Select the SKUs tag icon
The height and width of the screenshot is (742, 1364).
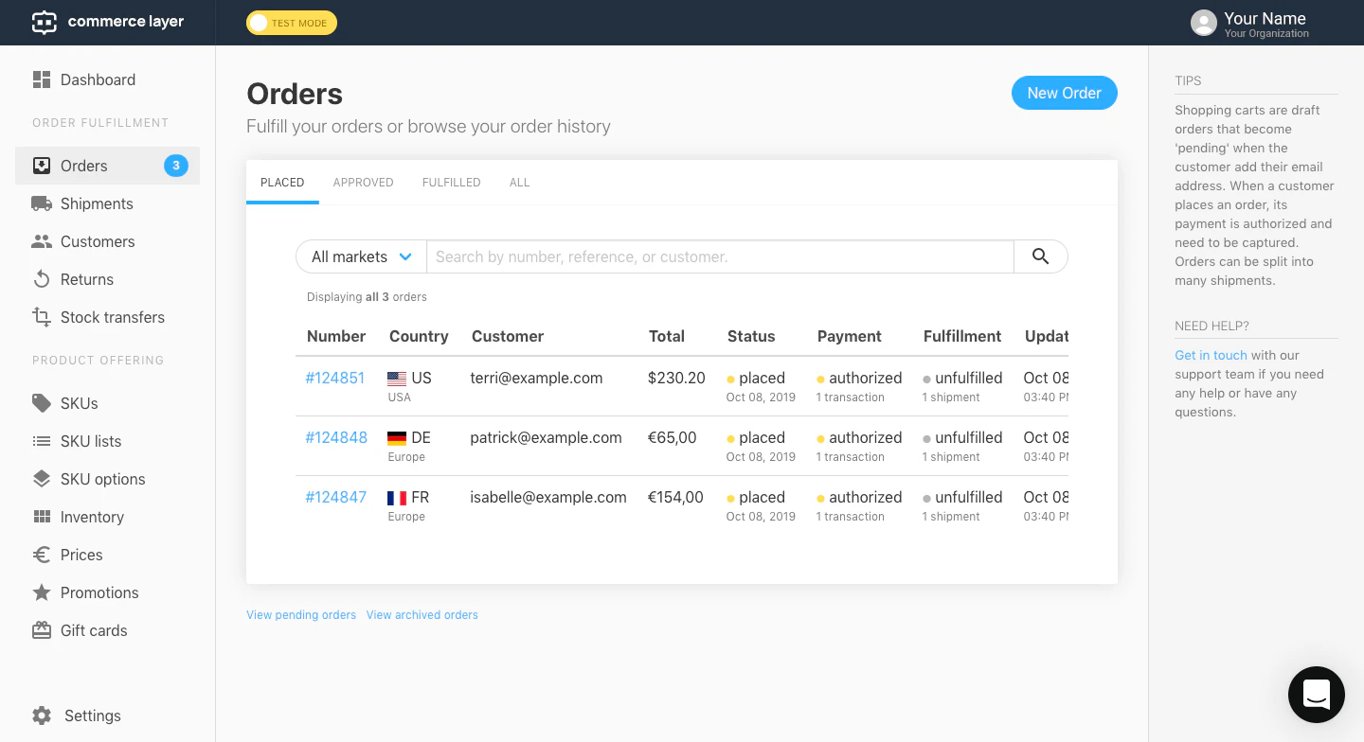(x=42, y=403)
